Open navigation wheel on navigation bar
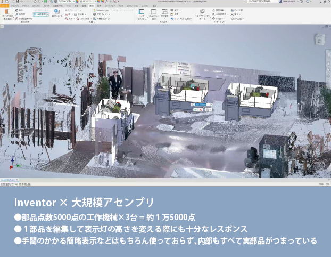This screenshot has width=331, height=257. (x=328, y=55)
